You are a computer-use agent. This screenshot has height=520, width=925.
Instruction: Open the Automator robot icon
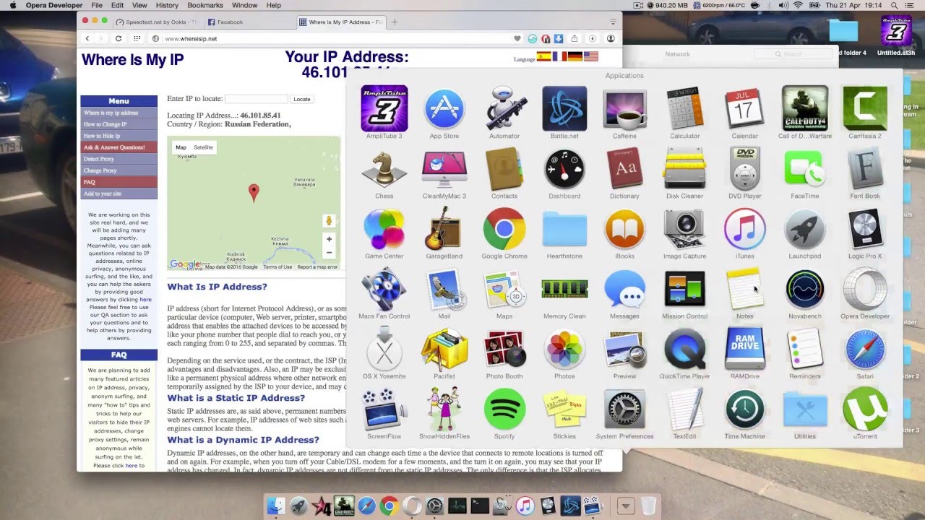coord(504,108)
